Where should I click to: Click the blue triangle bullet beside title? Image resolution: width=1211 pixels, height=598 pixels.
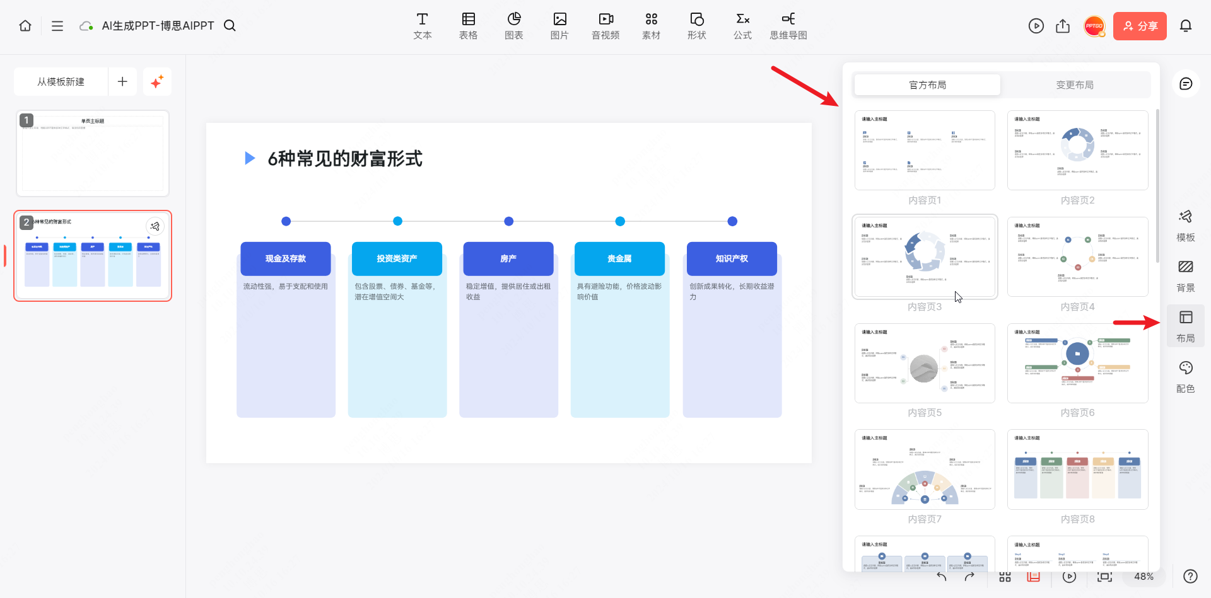click(x=250, y=158)
